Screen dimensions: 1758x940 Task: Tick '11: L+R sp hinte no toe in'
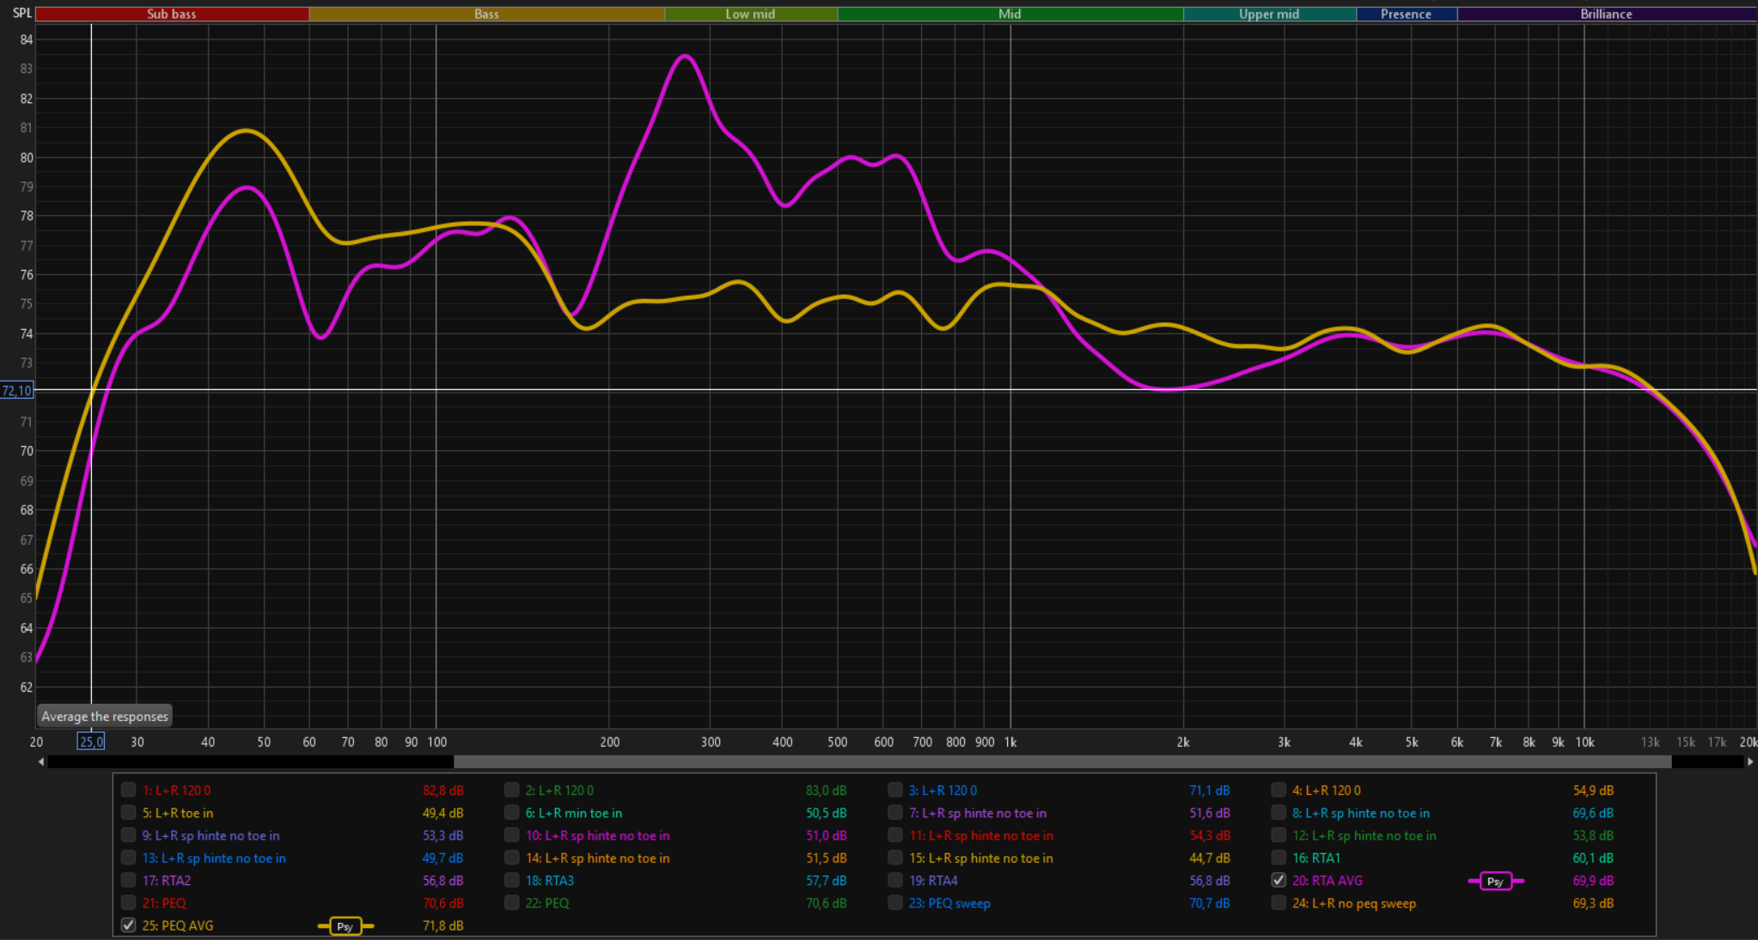click(894, 834)
